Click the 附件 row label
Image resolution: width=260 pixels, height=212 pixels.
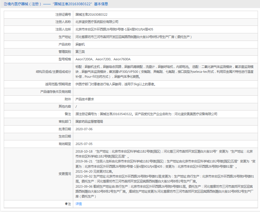[x=68, y=99]
